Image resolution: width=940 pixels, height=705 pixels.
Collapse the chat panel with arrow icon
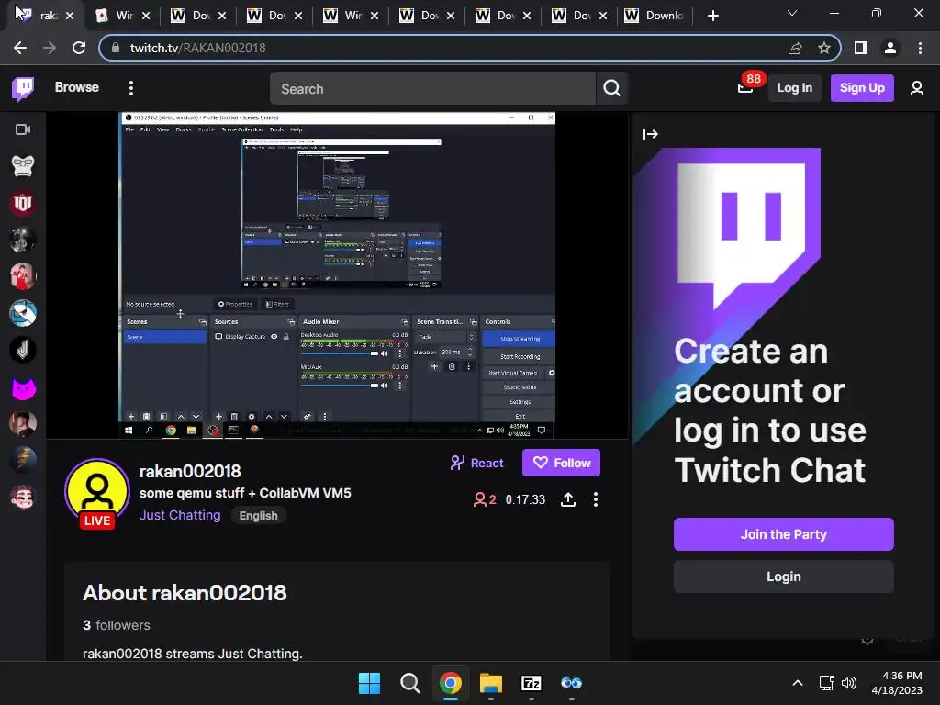tap(651, 134)
